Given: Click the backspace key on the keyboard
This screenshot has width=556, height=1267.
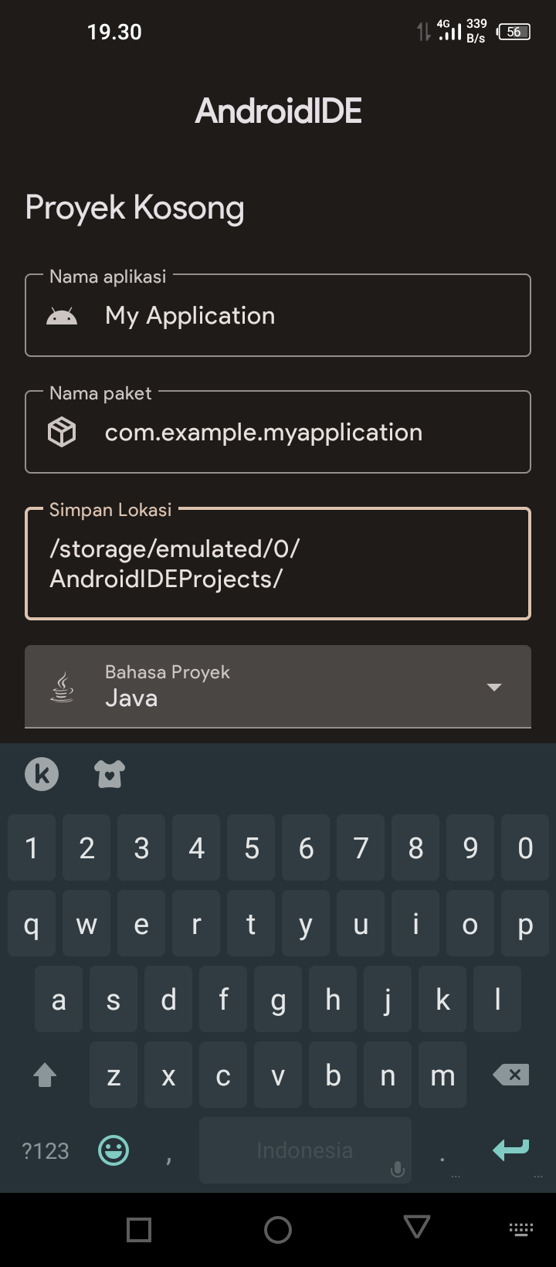Looking at the screenshot, I should coord(510,1075).
